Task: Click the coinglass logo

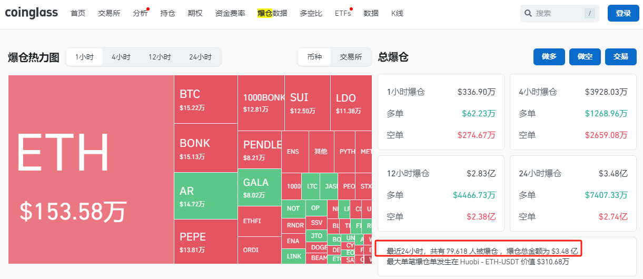Action: coord(32,13)
